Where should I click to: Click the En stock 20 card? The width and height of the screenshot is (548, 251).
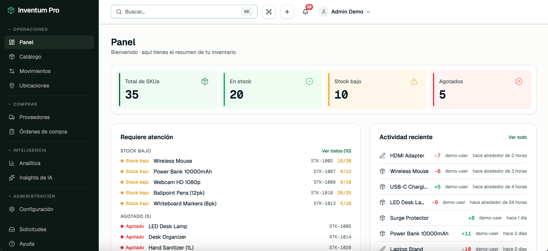pos(271,89)
